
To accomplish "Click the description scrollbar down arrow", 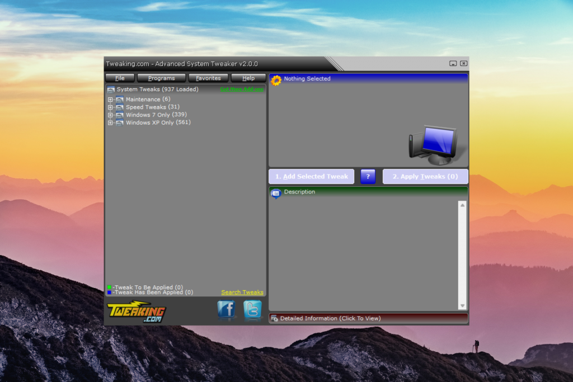I will point(463,306).
